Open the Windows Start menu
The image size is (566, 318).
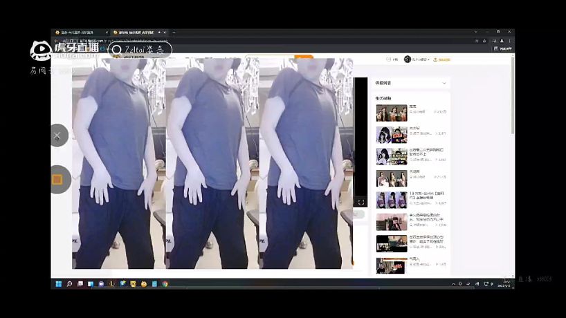tap(59, 283)
